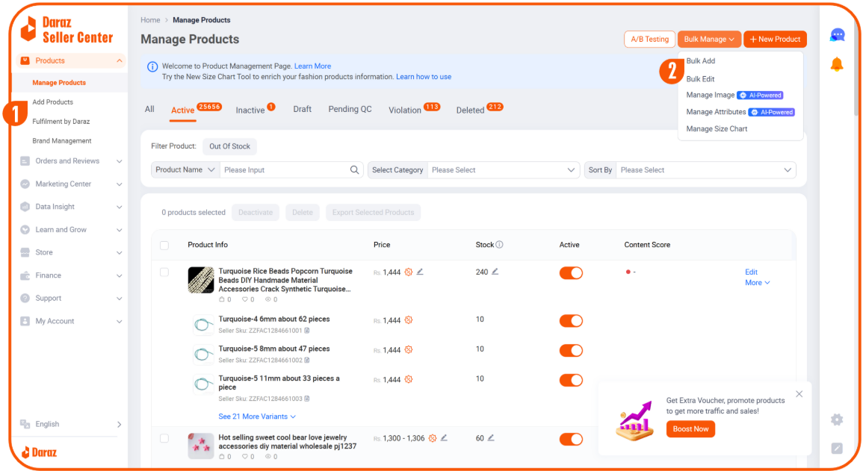Click the Stock column info icon
The image size is (863, 471).
pos(499,245)
